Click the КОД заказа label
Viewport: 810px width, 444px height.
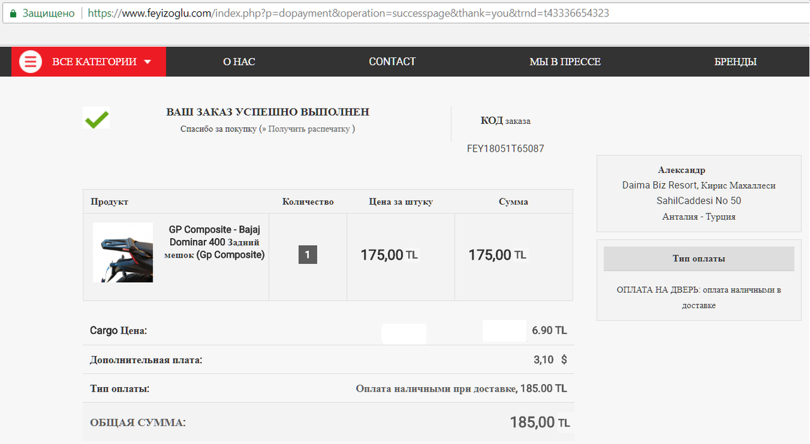click(x=506, y=121)
